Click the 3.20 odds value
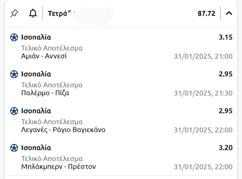 pos(226,148)
